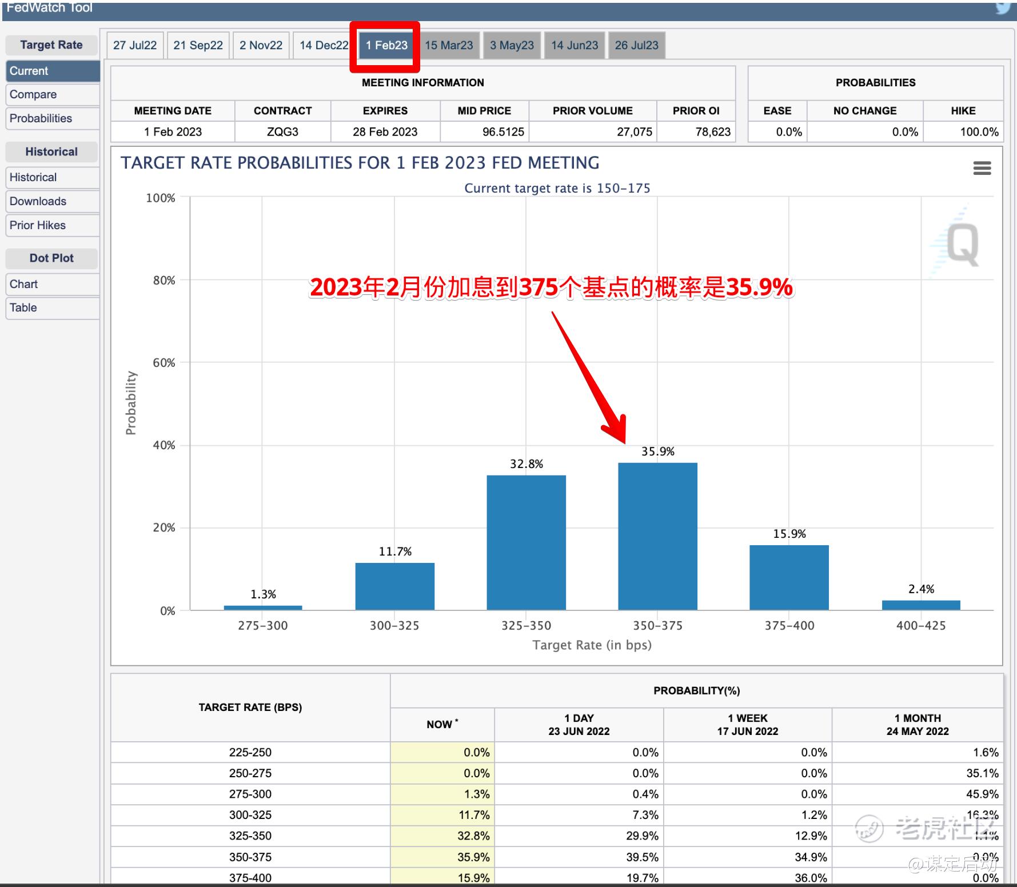Open Downloads in Historical section
The width and height of the screenshot is (1017, 887).
coord(52,201)
